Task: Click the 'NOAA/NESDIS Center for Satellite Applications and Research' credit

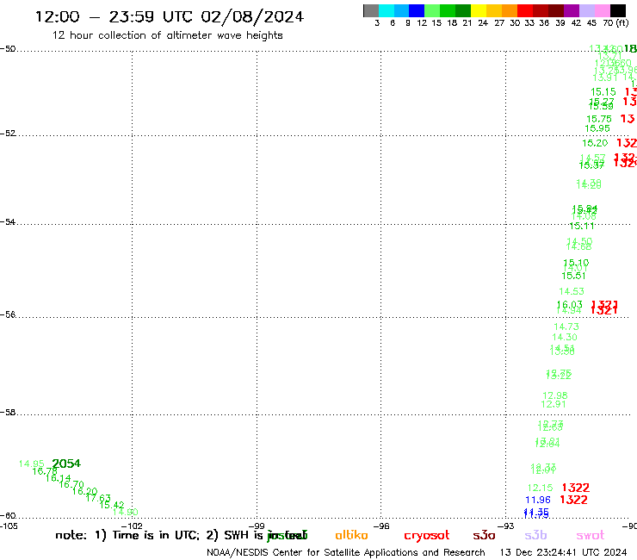Action: [x=346, y=553]
